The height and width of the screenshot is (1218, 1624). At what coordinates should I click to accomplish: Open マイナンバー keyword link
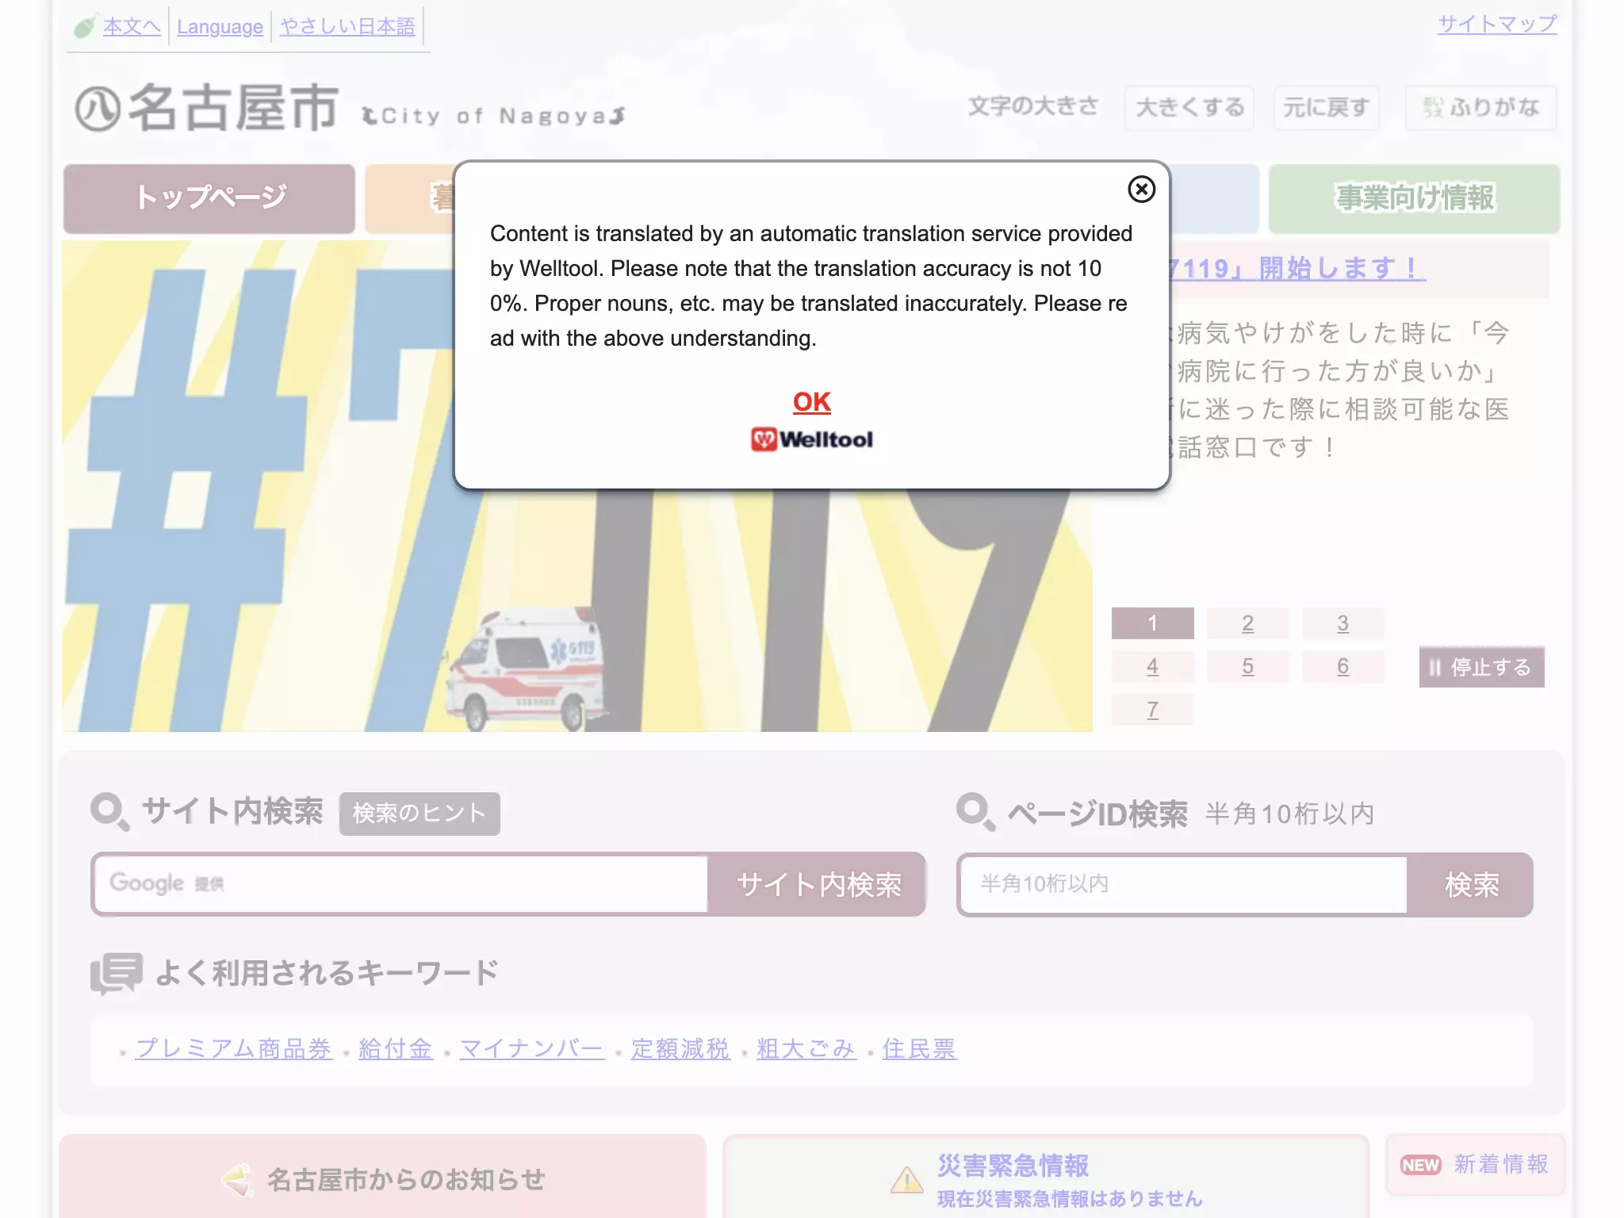(531, 1049)
